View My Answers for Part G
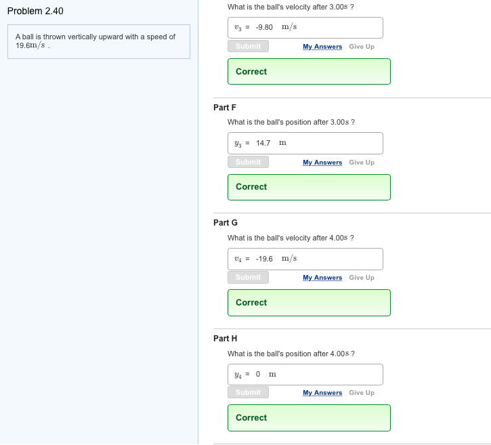The height and width of the screenshot is (445, 491). click(x=322, y=278)
